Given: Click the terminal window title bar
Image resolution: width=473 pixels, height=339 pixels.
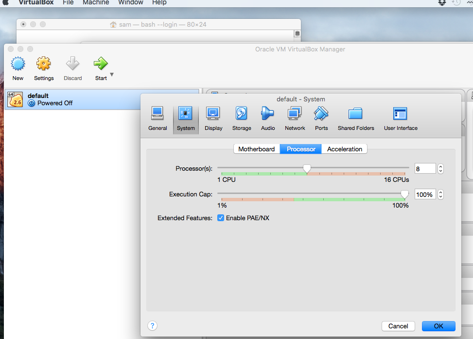Looking at the screenshot, I should tap(158, 24).
